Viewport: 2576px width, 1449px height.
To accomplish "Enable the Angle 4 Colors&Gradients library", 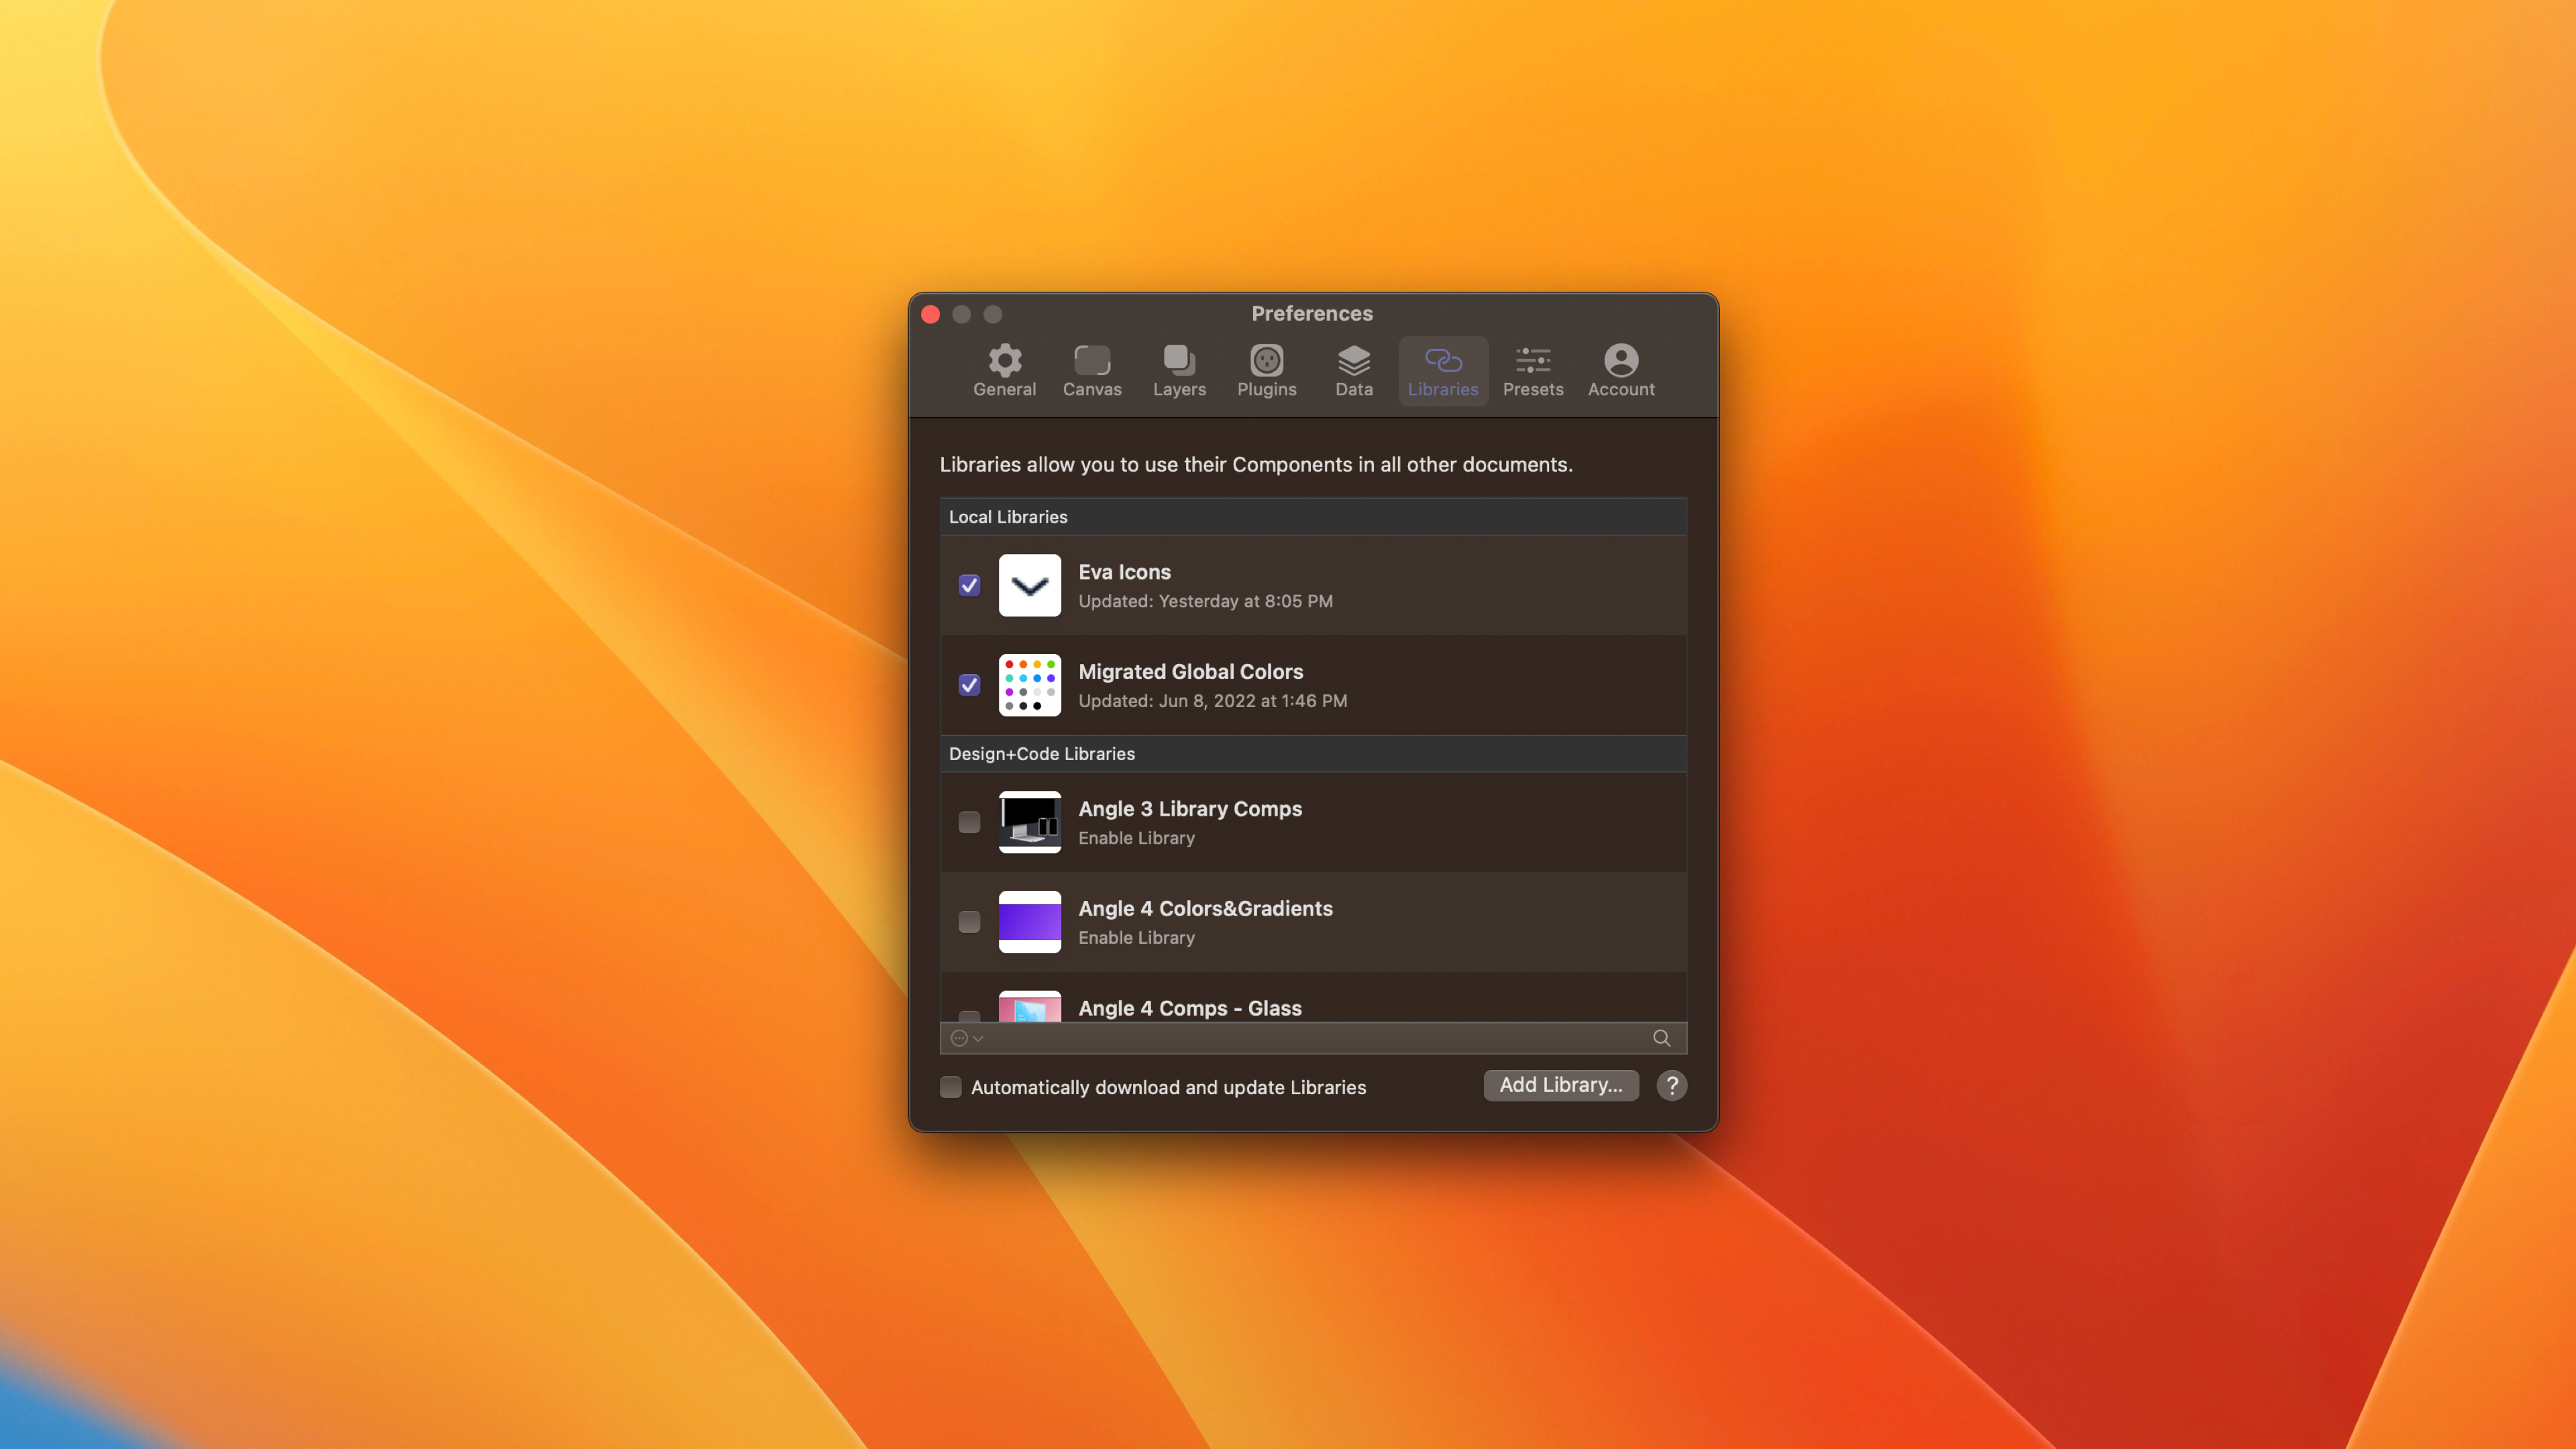I will 968,921.
